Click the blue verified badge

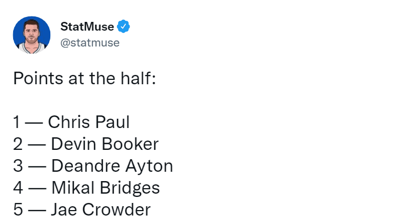pyautogui.click(x=123, y=26)
